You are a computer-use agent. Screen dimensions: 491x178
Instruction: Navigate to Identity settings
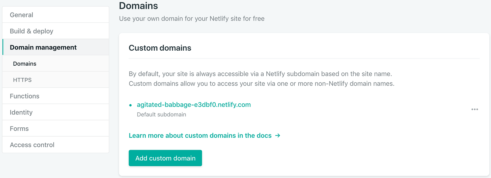coord(21,112)
